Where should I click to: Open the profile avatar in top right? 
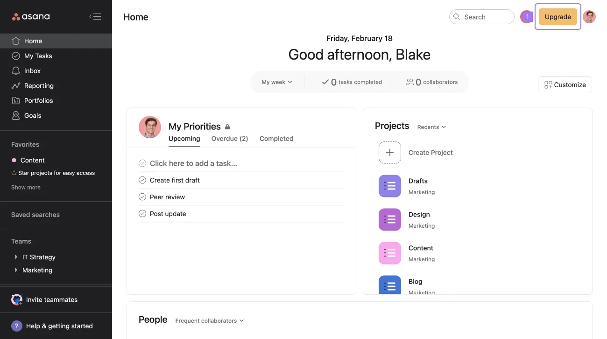589,17
